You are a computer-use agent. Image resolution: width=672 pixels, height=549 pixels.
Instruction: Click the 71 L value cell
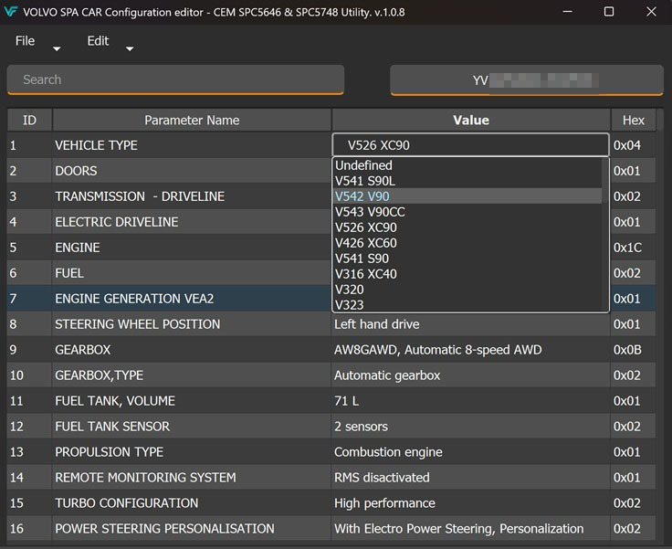(470, 401)
